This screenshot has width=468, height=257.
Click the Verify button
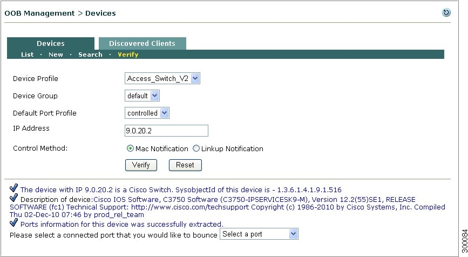141,165
